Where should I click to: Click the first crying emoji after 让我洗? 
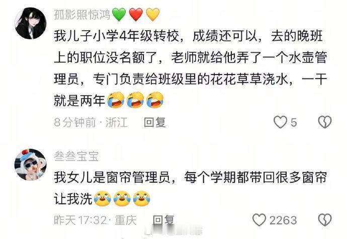tap(103, 198)
